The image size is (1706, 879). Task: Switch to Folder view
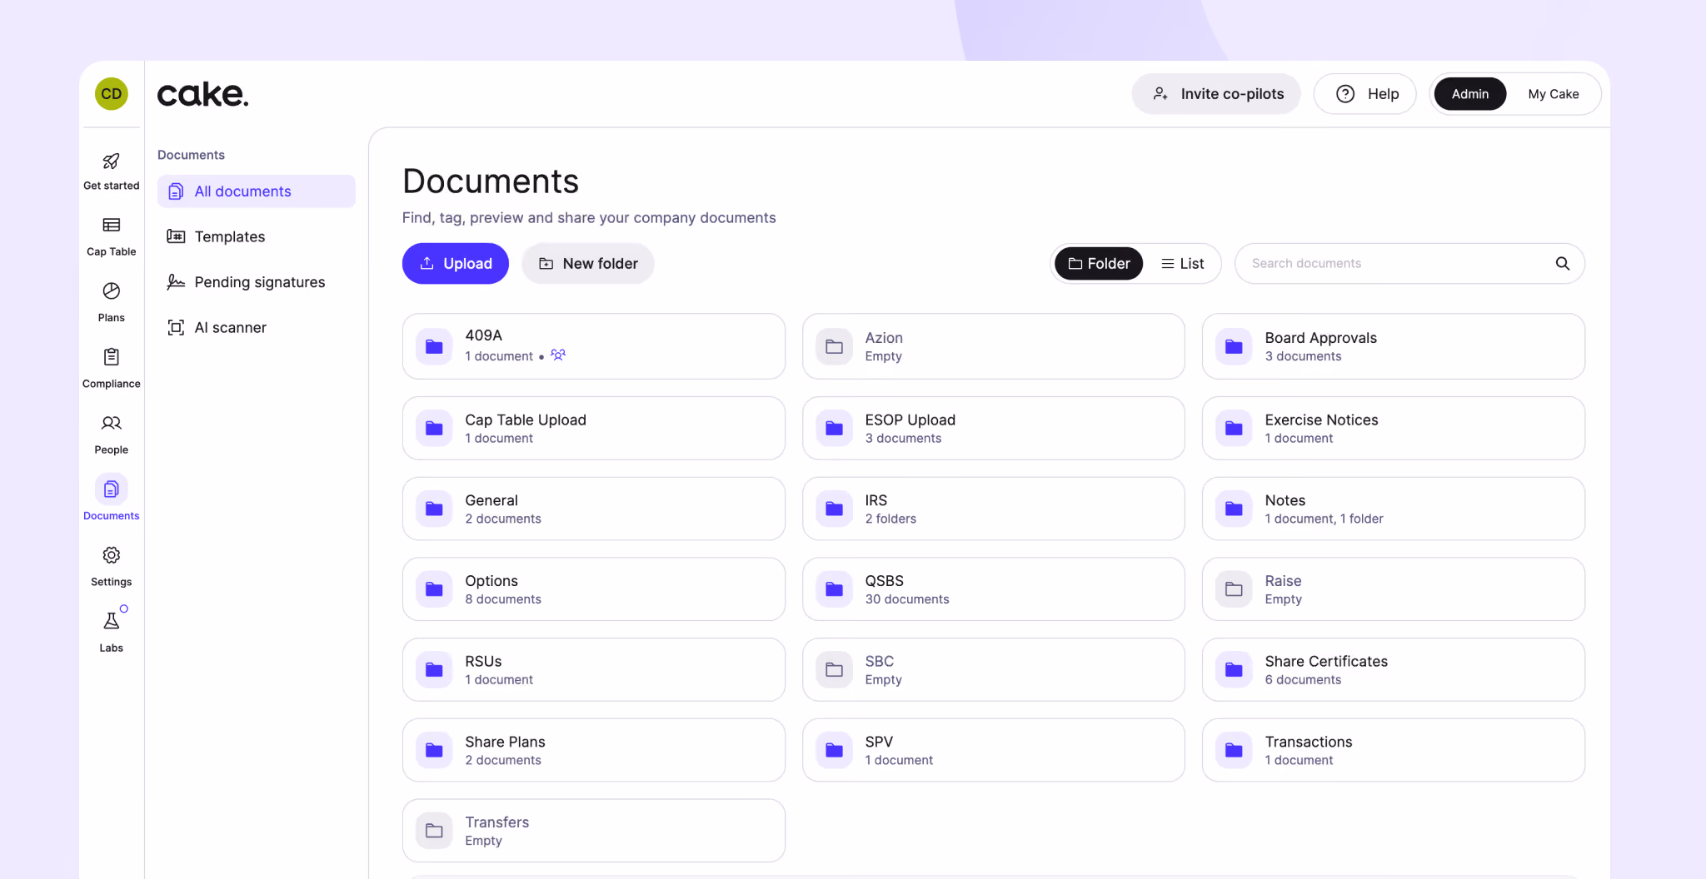[1099, 264]
